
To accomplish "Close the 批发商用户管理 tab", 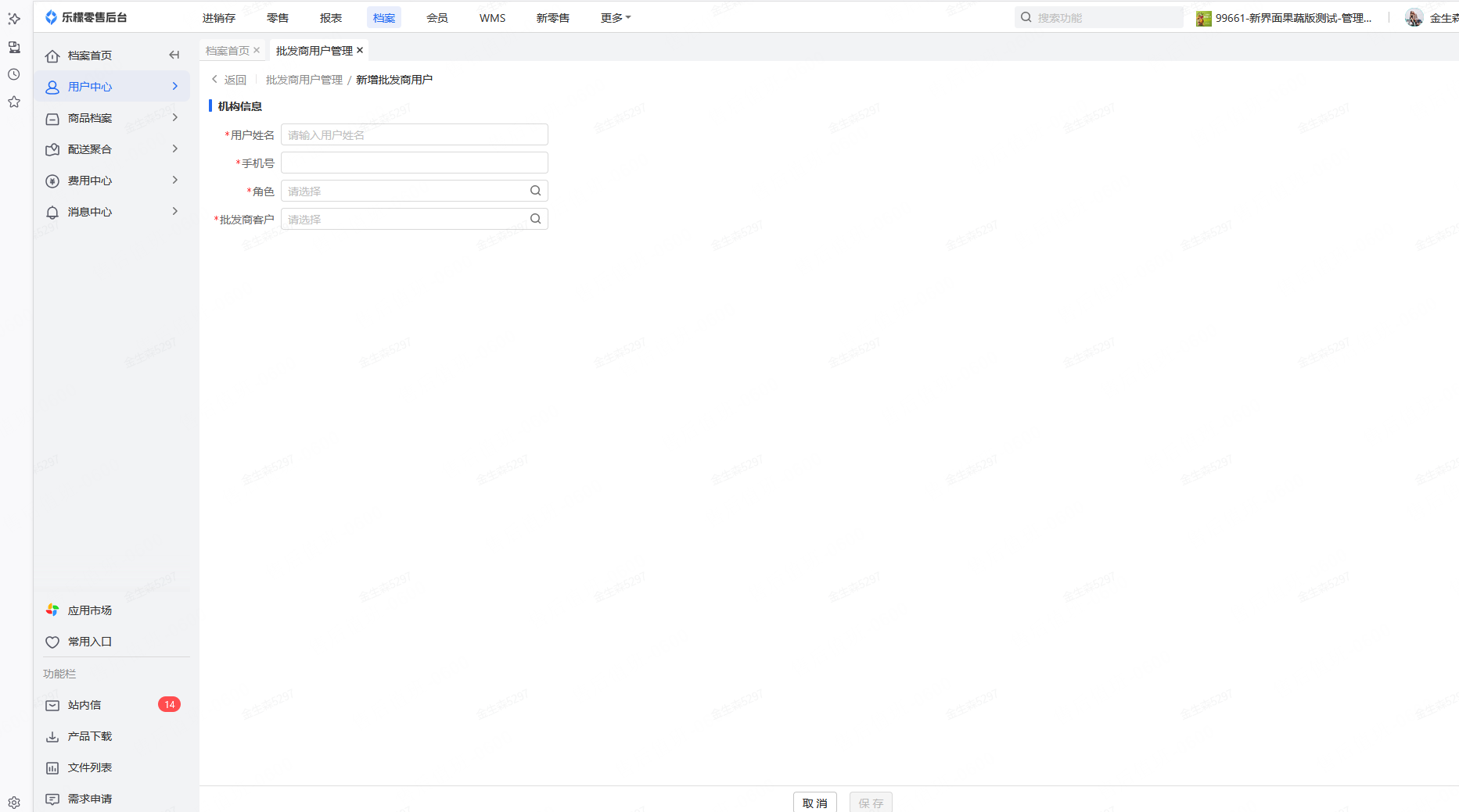I will [360, 50].
